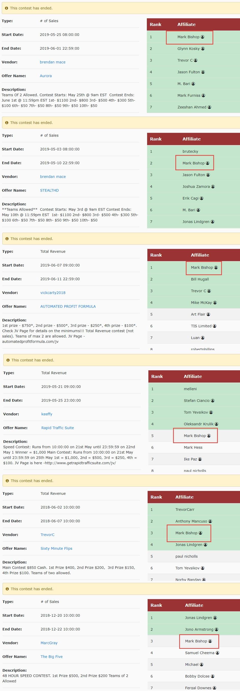240x691 pixels.
Task: Click Jason Fulton's profile icon in Aurora leaderboard
Action: pos(203,72)
